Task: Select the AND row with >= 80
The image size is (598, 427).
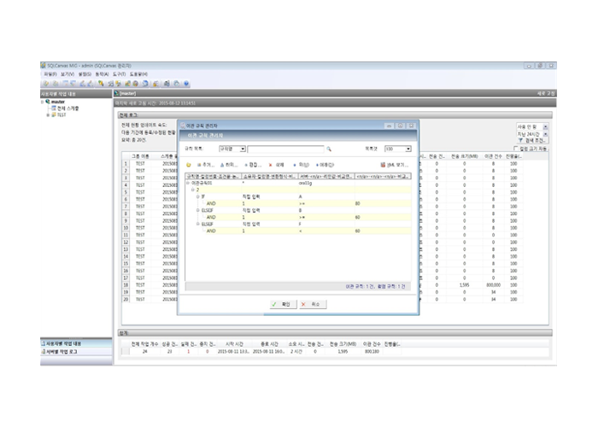Action: [298, 203]
